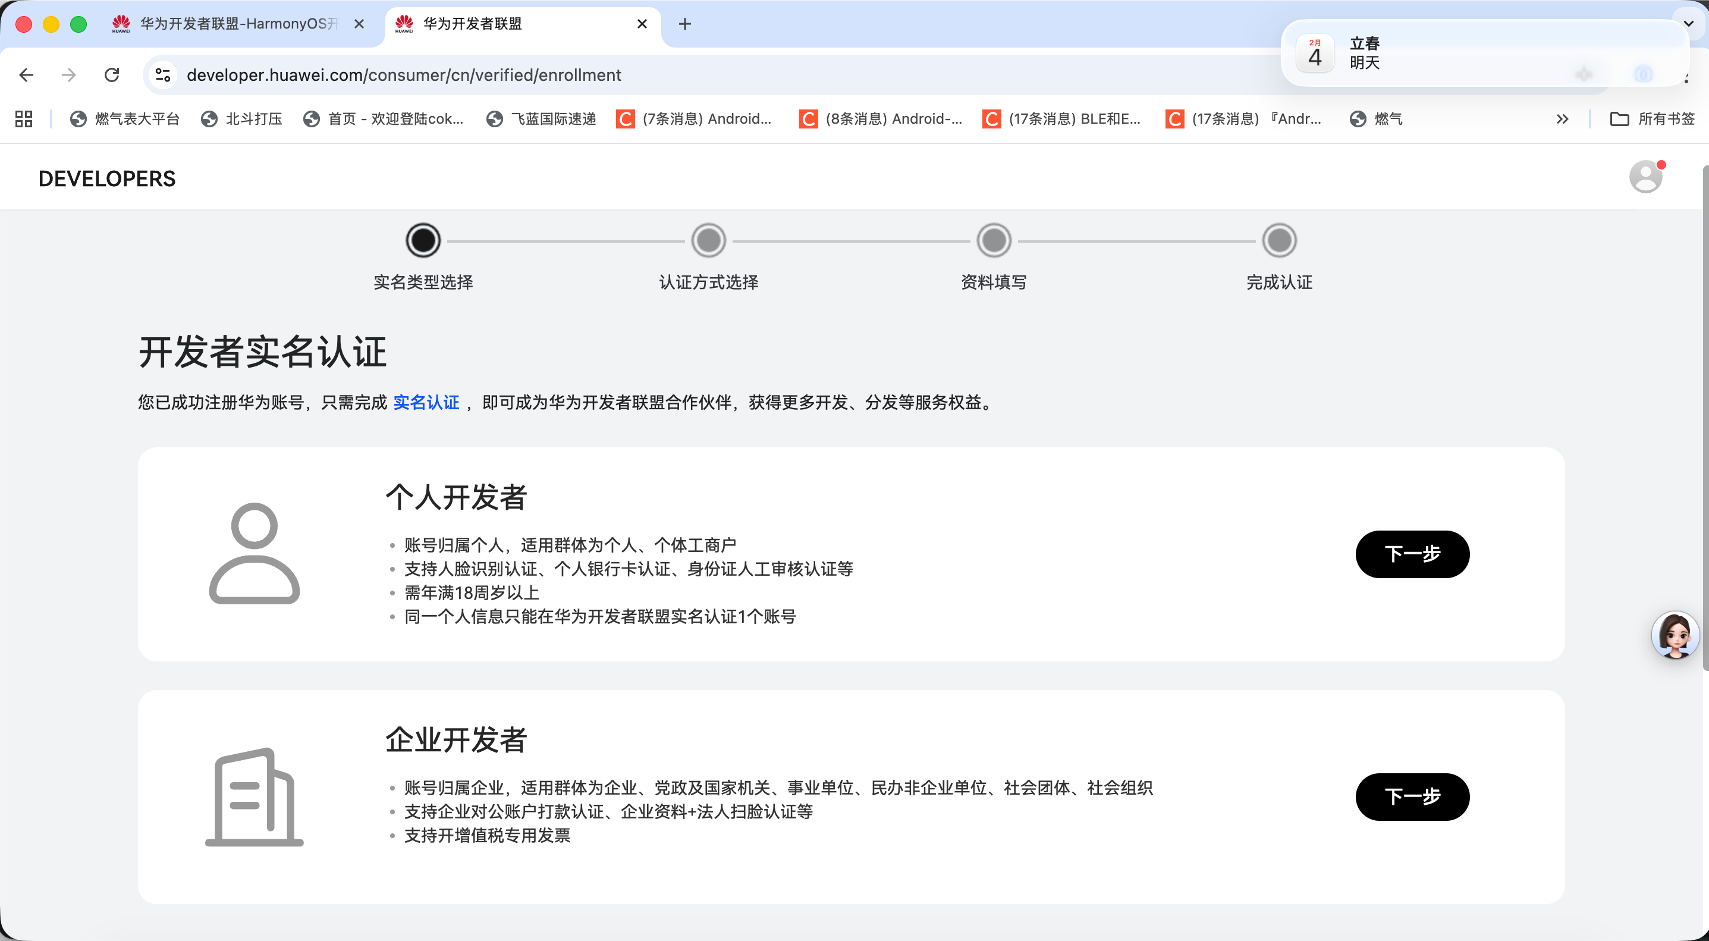Click the forward navigation arrow
This screenshot has height=941, width=1709.
[68, 74]
